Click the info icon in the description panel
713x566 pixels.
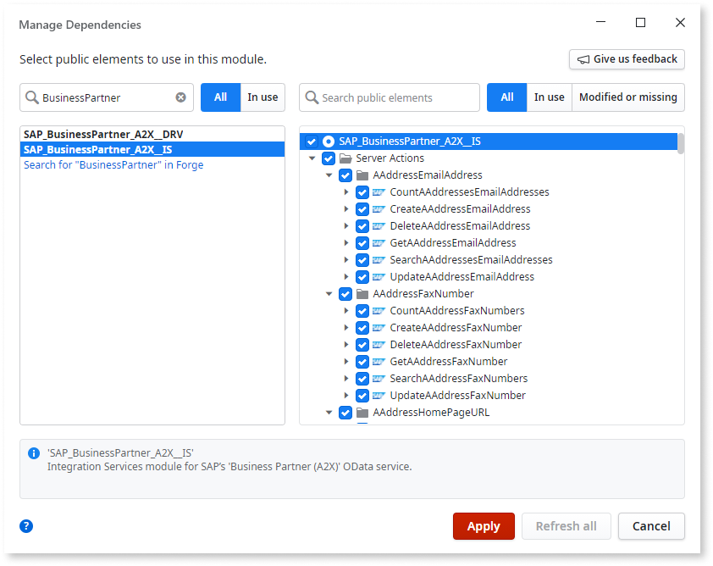point(34,452)
